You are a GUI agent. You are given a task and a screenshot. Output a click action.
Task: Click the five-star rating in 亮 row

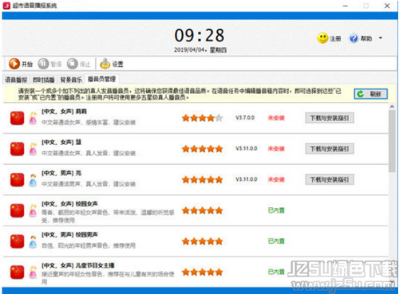202,179
